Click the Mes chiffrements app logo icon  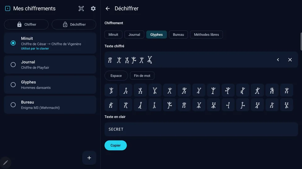pyautogui.click(x=8, y=8)
